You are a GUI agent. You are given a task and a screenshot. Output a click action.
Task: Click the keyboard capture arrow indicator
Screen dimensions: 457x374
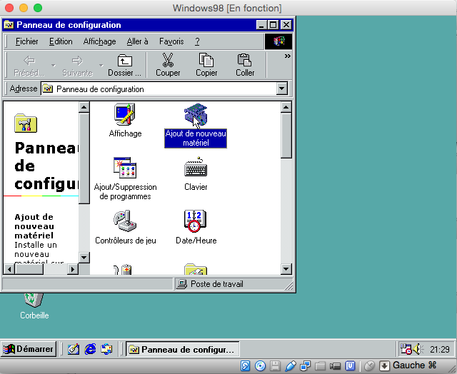tap(384, 366)
